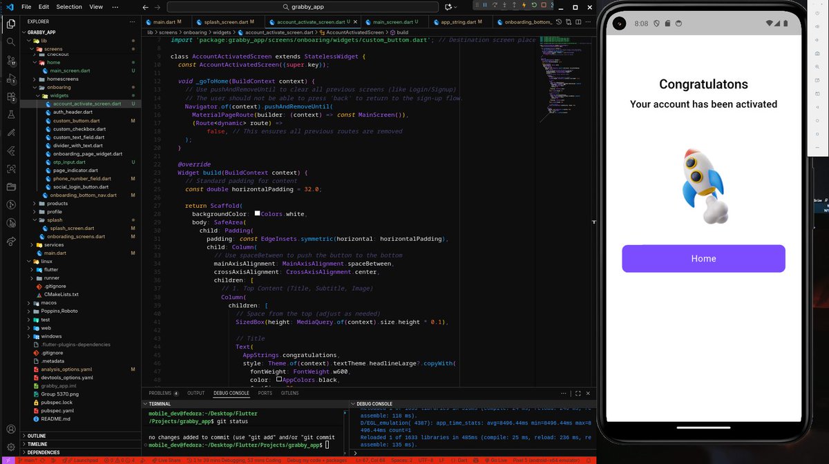Viewport: 829px width, 464px height.
Task: Expand the TIMELINE section
Action: (x=38, y=444)
